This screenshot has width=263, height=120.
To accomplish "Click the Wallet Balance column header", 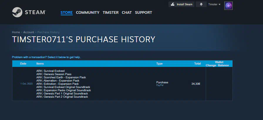I will point(223,65).
